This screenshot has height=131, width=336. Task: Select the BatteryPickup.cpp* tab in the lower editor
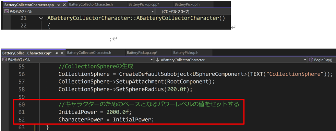point(142,52)
